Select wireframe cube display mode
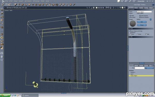Screen dimensions: 155x97 [x=118, y=8]
